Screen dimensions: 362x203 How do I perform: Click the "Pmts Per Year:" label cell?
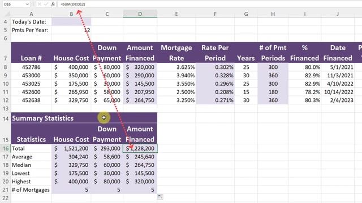pyautogui.click(x=31, y=30)
